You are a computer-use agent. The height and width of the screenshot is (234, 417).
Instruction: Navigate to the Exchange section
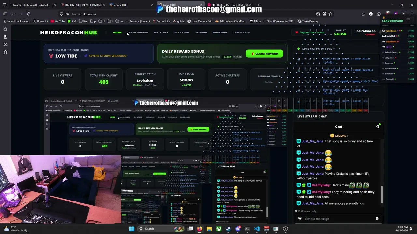coord(182,32)
